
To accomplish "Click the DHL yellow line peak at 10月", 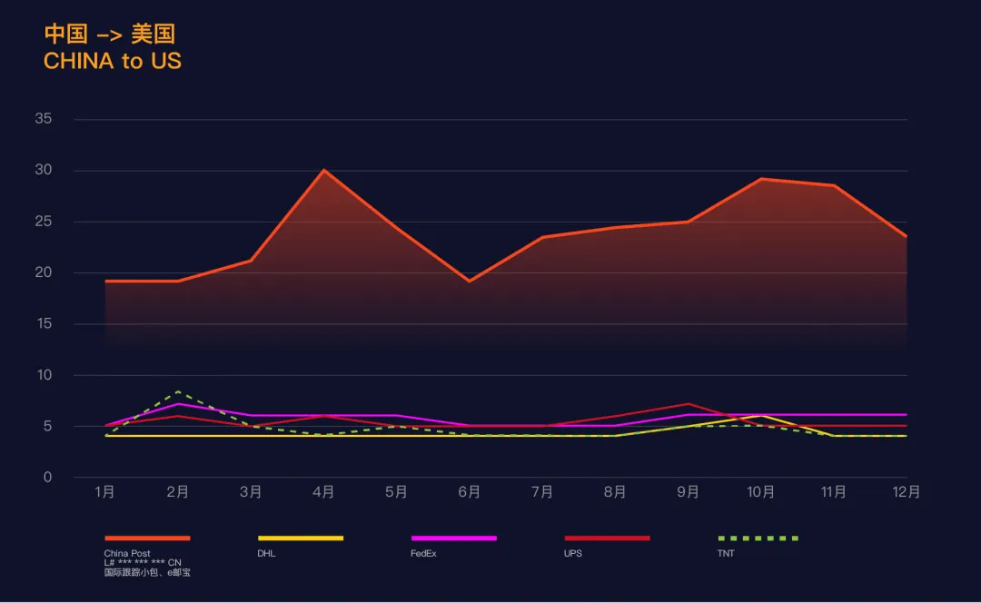I will [761, 416].
